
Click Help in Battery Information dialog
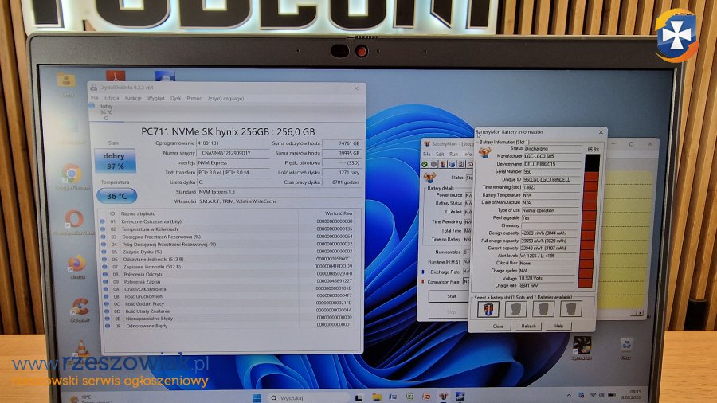point(558,327)
